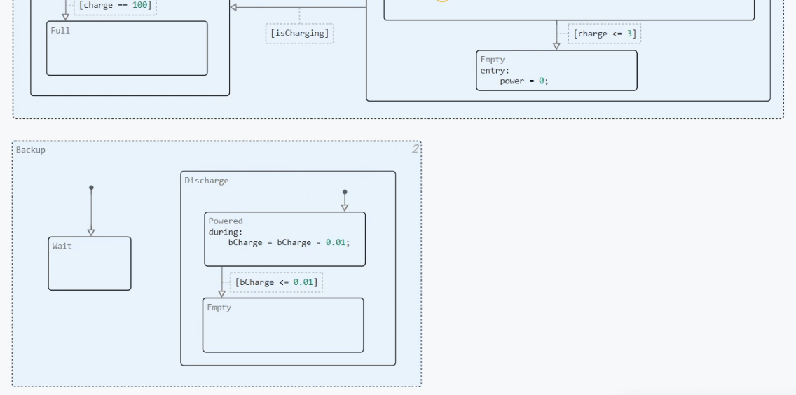The image size is (796, 395).
Task: Select the Full state box
Action: coord(127,48)
